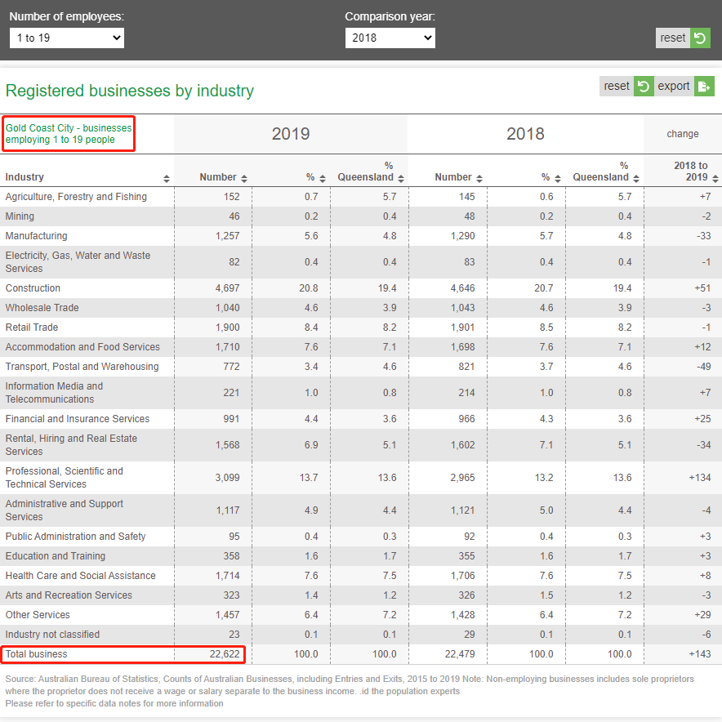The image size is (722, 722).
Task: Select Electricity, Gas, Water and Waste Services
Action: pyautogui.click(x=78, y=262)
